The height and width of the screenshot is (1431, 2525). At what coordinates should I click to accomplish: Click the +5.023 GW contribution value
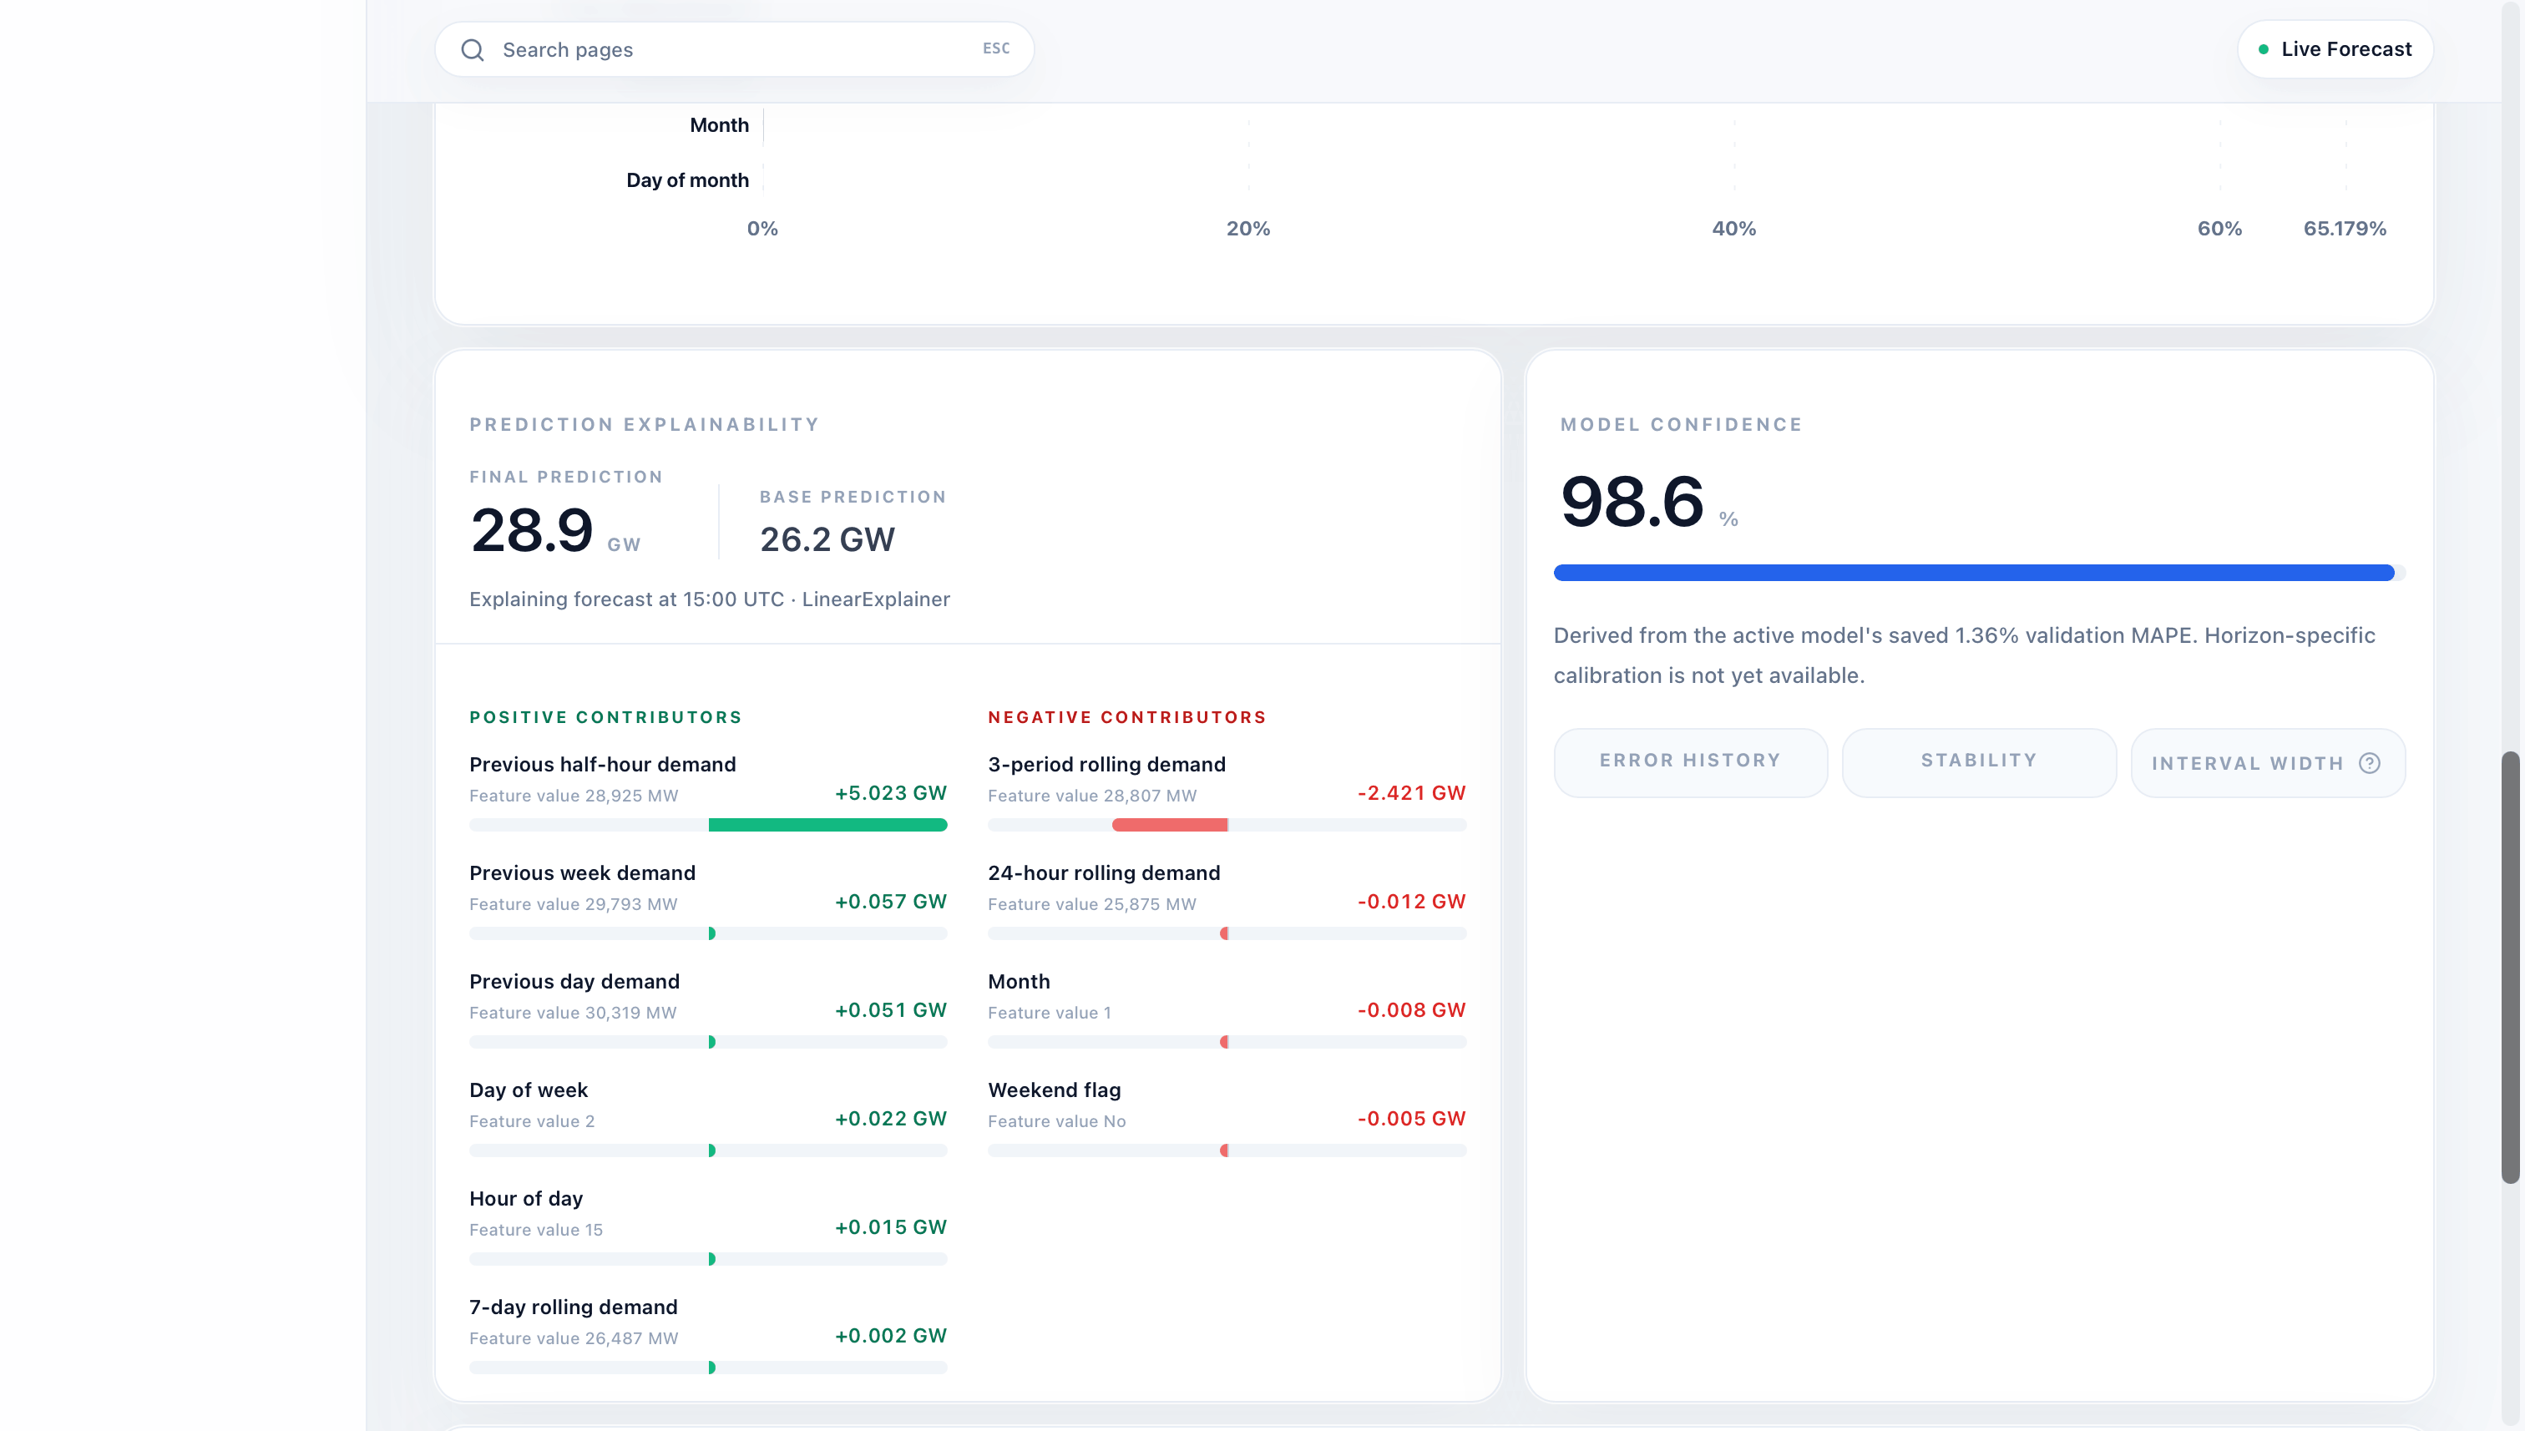890,793
